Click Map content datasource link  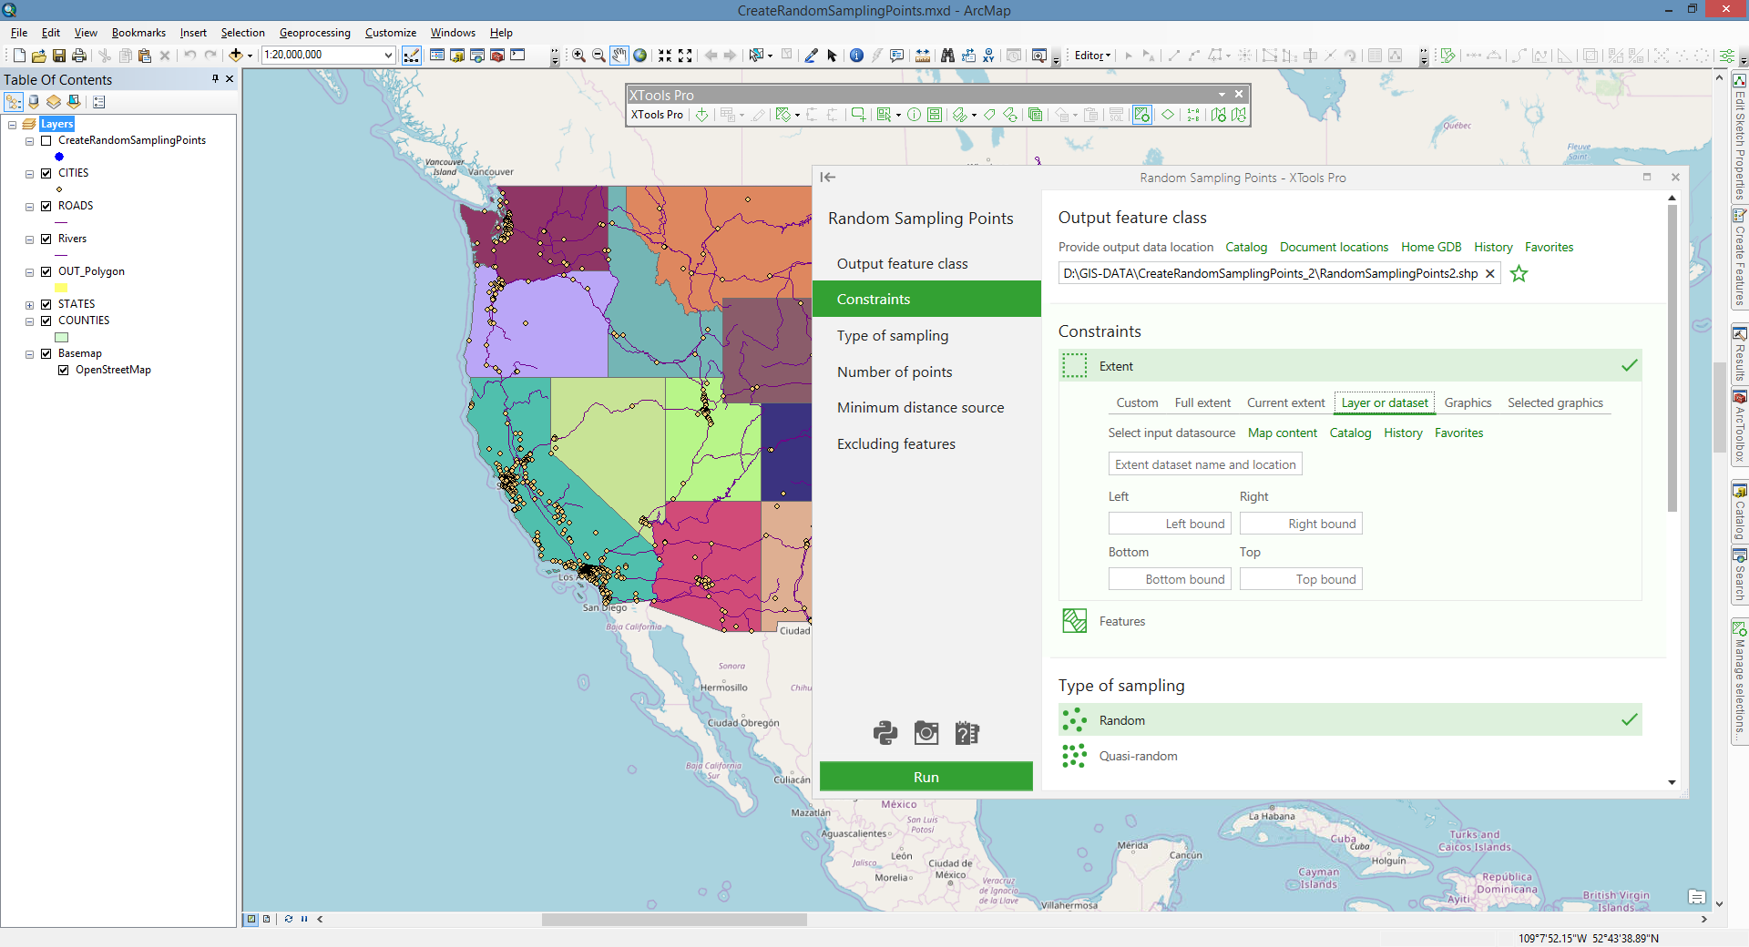[1282, 433]
